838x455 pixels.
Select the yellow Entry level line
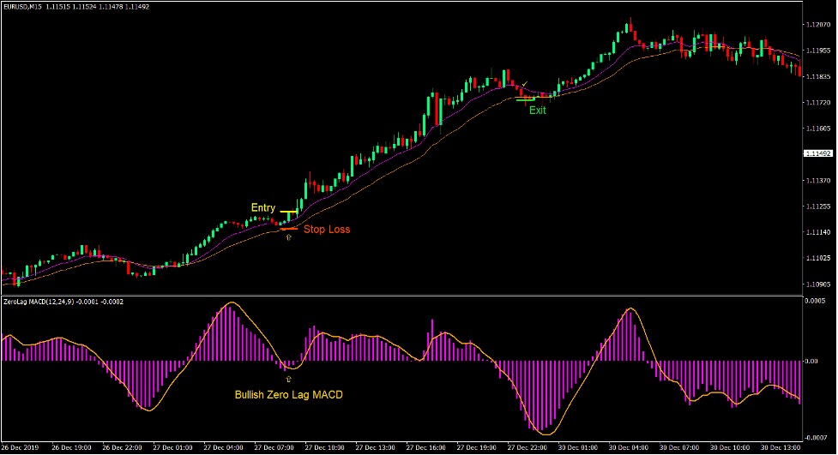pyautogui.click(x=288, y=211)
